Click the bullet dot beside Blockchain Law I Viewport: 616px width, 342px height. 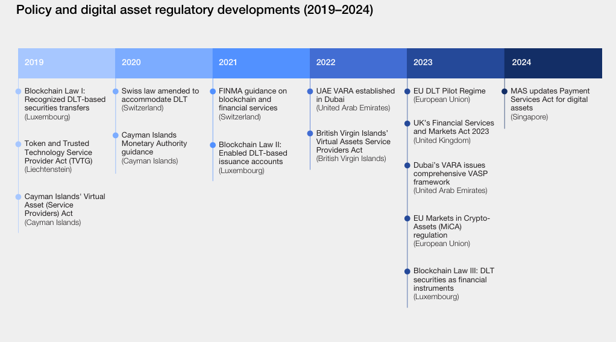(18, 92)
